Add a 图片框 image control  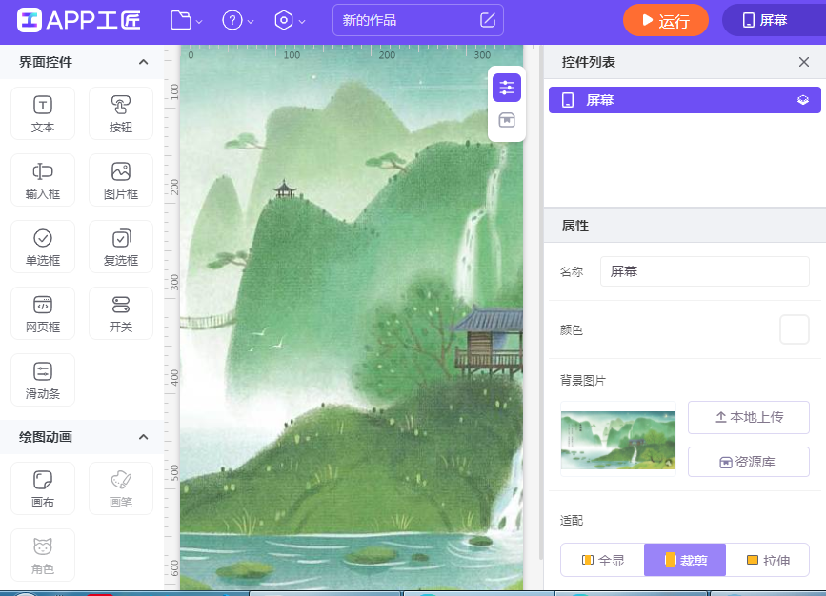coord(121,180)
